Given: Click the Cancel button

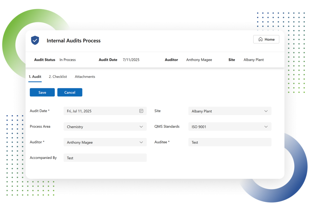Looking at the screenshot, I should [70, 92].
